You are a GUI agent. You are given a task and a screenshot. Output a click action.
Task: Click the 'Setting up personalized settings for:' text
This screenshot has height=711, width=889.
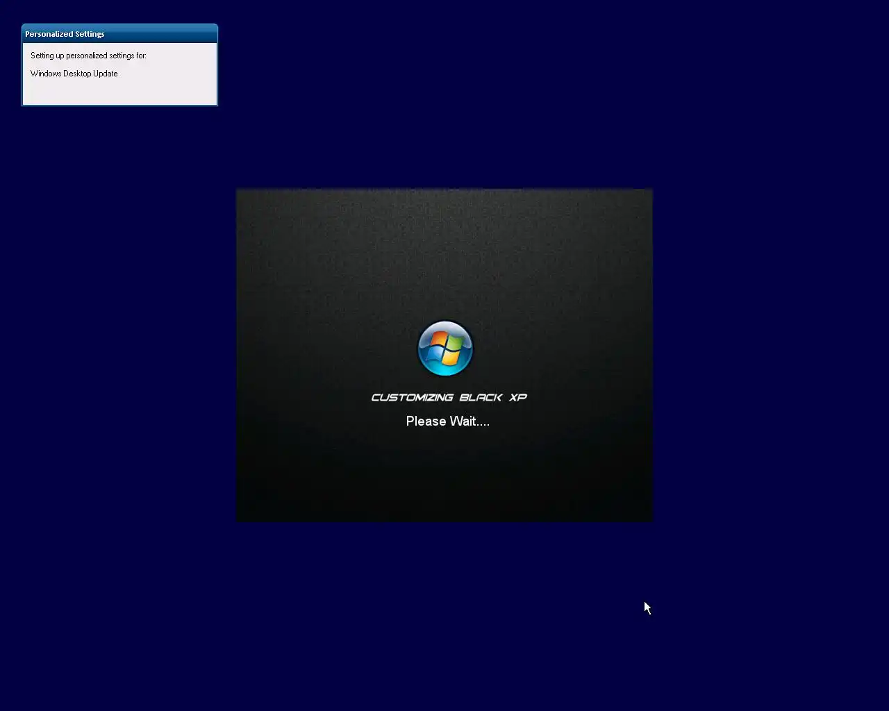point(88,56)
